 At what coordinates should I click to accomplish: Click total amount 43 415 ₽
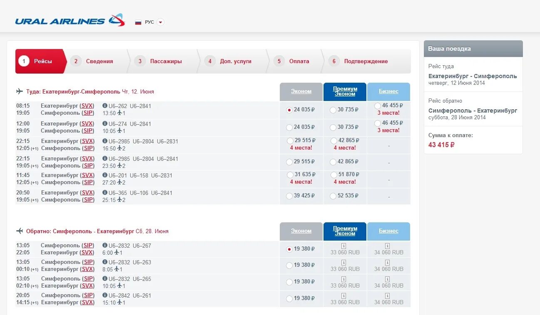441,145
